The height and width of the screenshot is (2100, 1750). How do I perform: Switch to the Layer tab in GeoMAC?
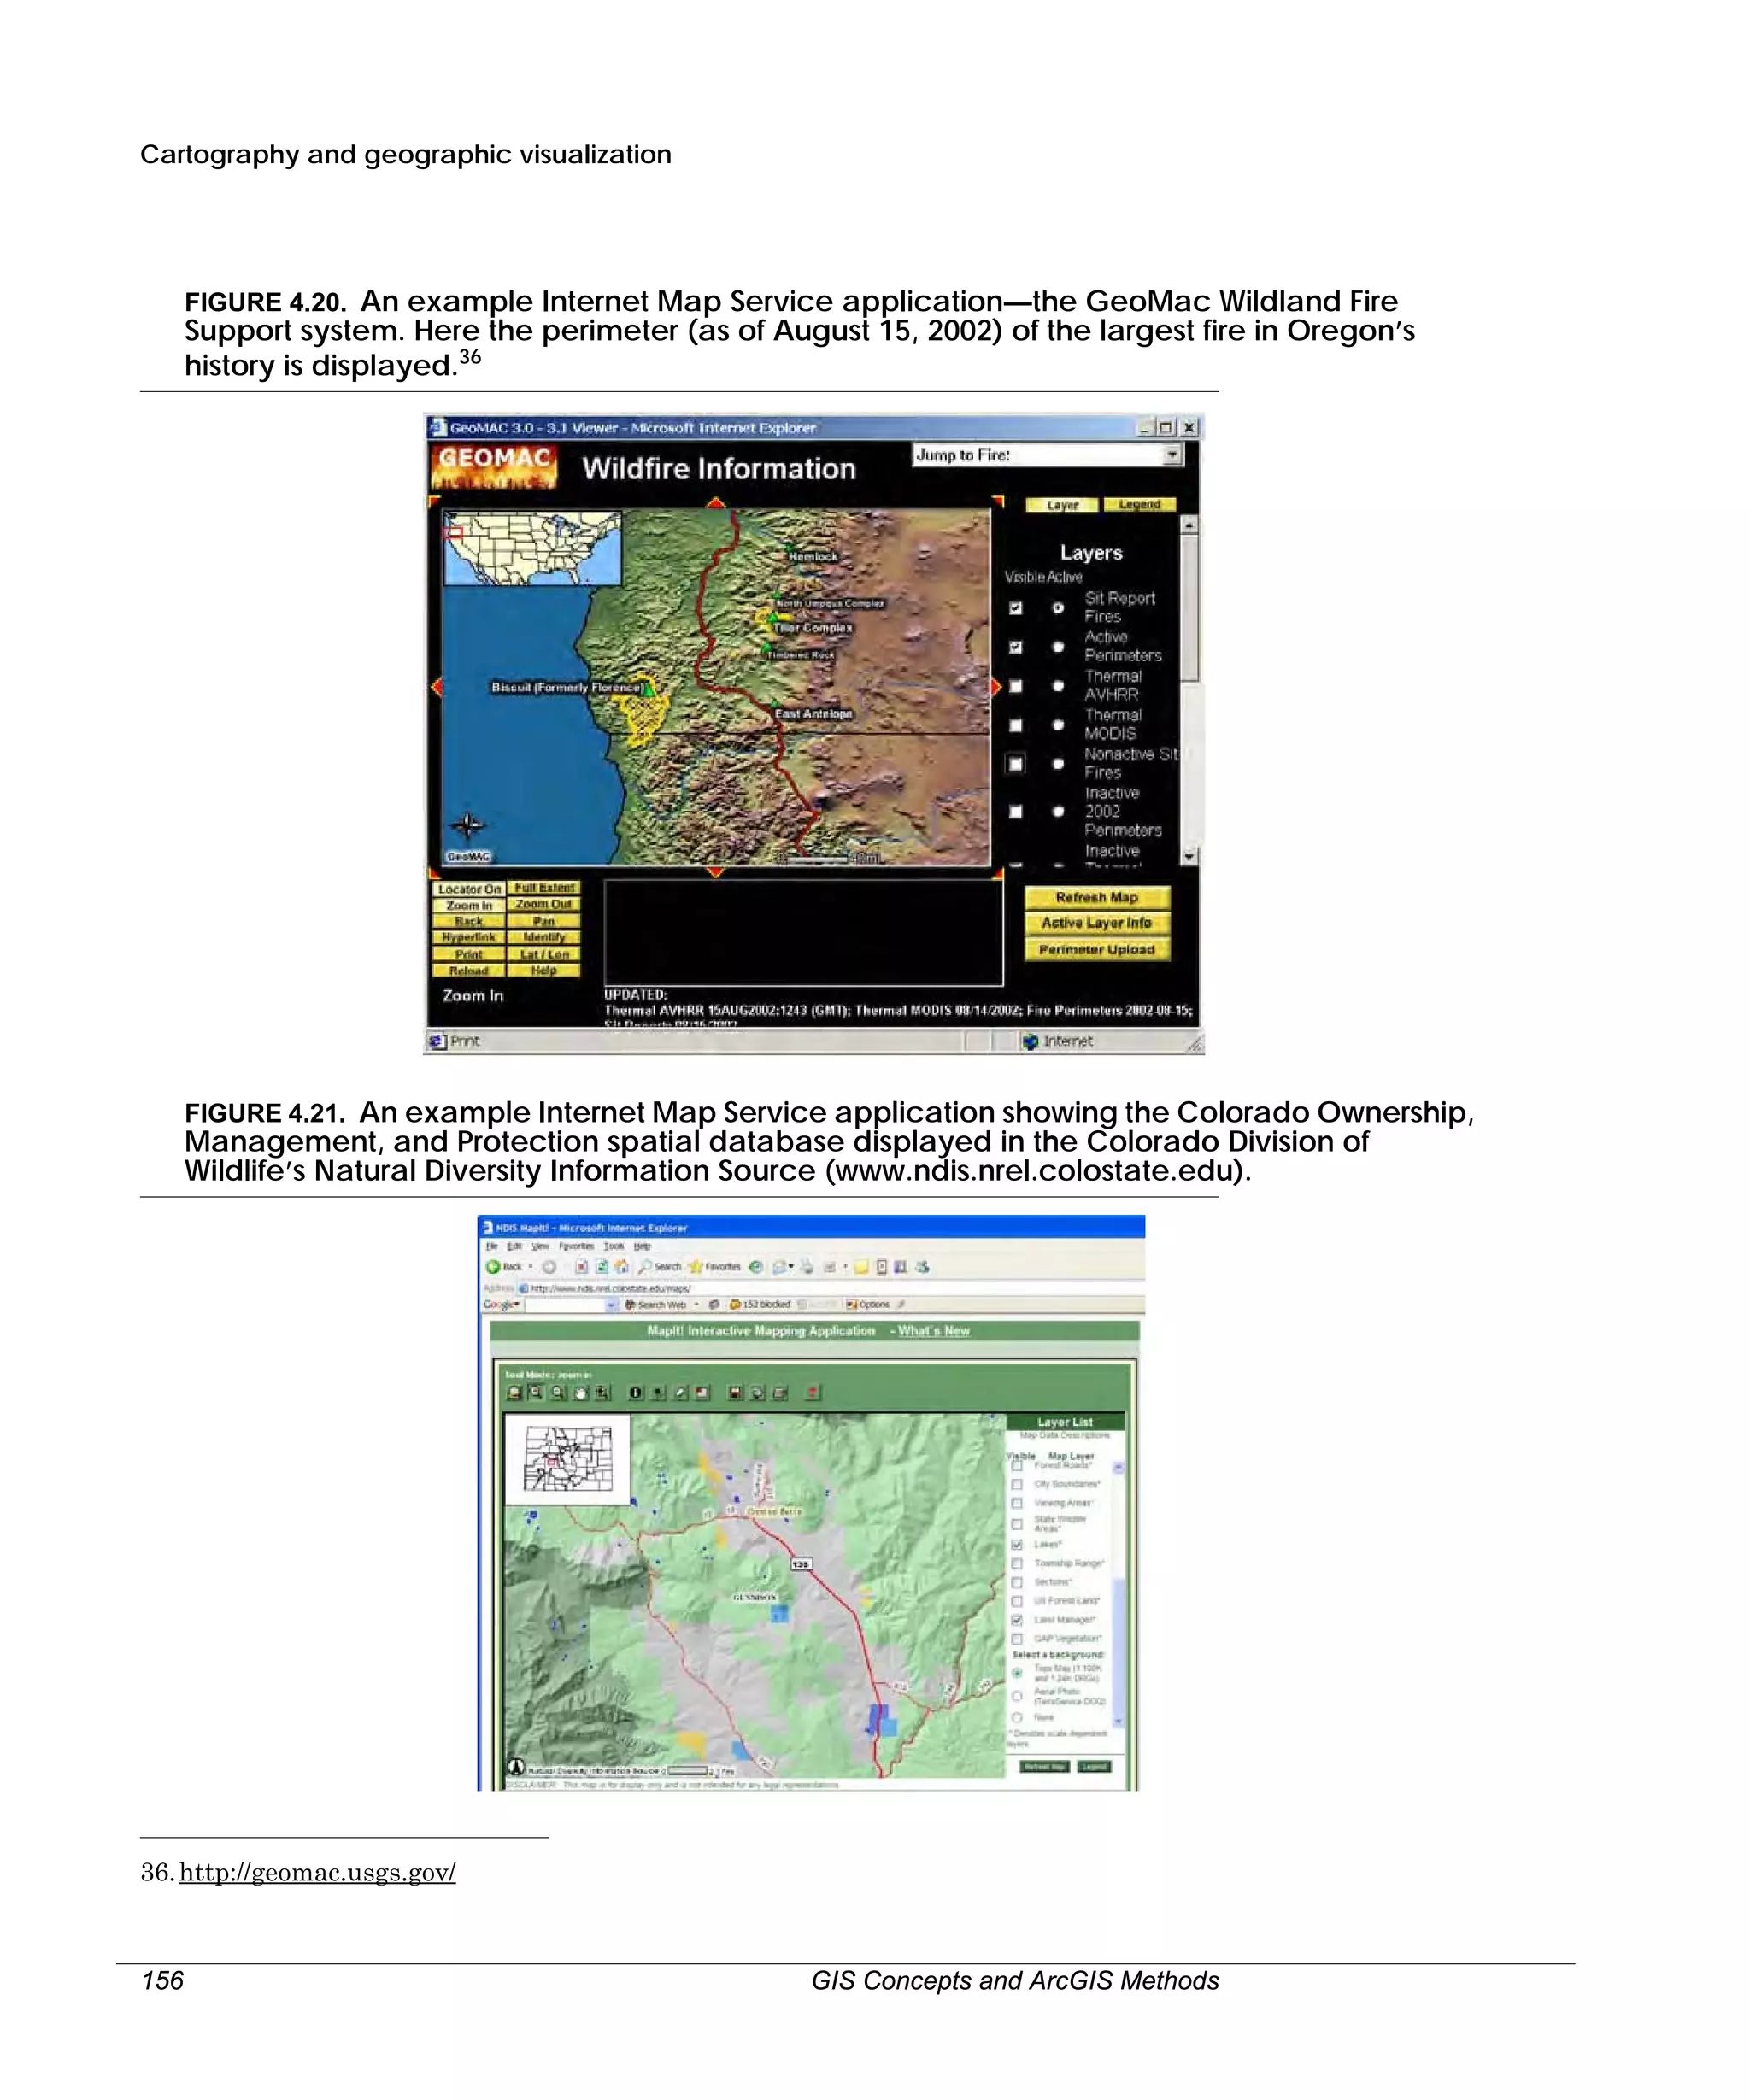(1062, 505)
